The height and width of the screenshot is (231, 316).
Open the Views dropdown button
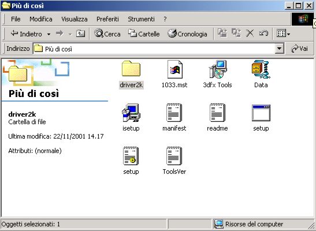click(x=283, y=33)
